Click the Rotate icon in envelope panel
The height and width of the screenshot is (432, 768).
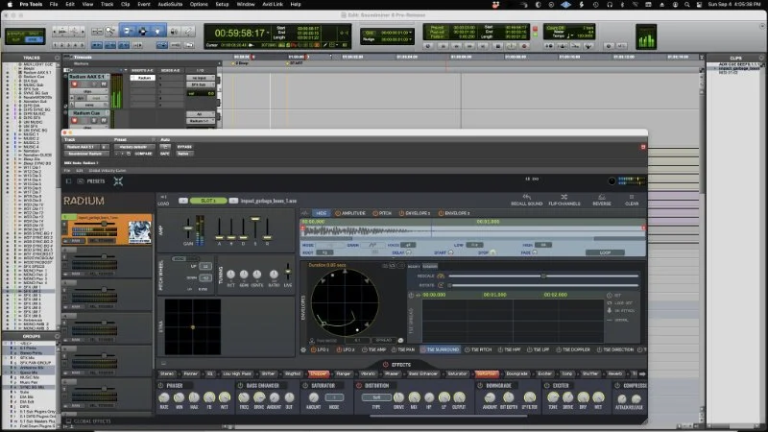tap(441, 285)
